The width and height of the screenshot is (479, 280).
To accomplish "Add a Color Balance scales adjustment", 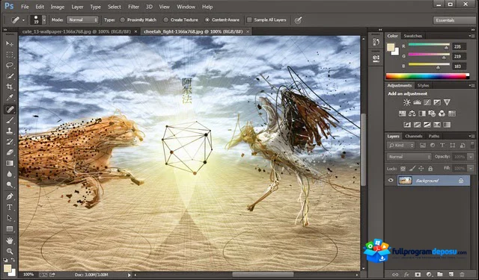I will point(412,113).
